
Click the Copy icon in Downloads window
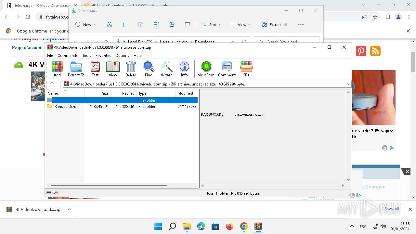[125, 25]
